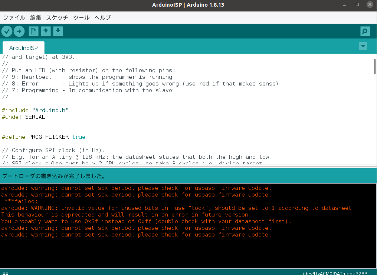Close the Arduino window
Viewport: 377px width, 275px height.
point(370,4)
